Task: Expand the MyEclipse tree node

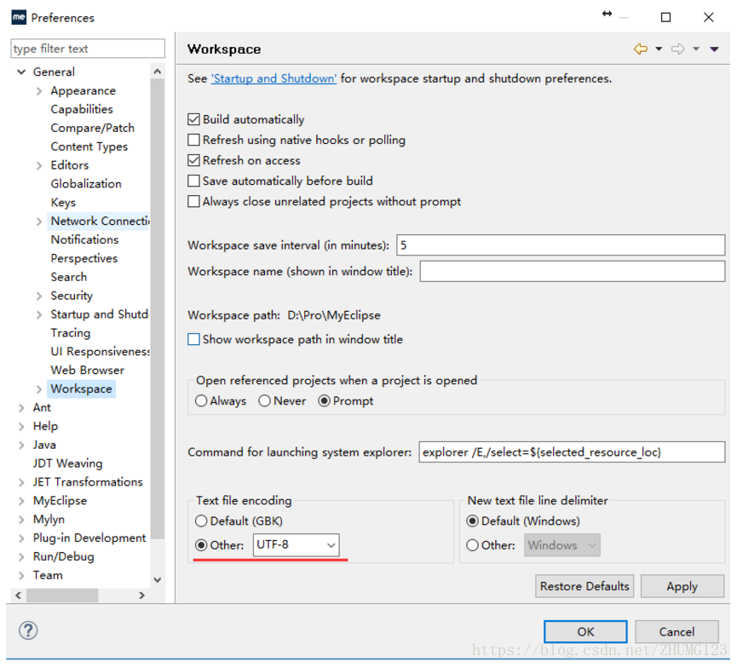Action: [21, 501]
